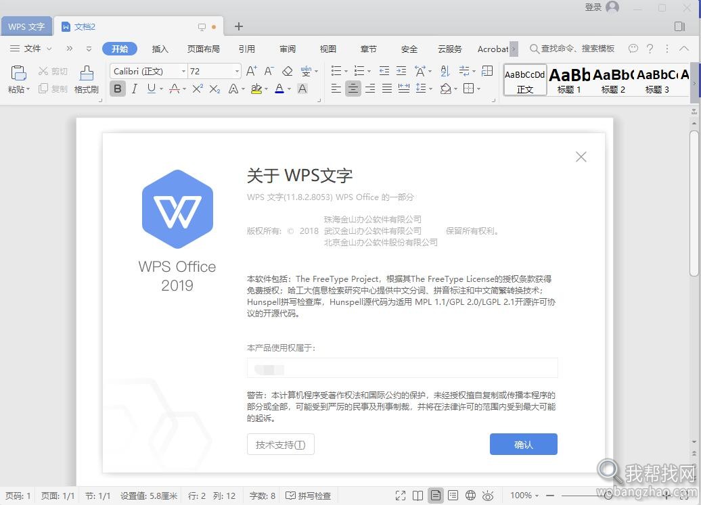Collapse the ribbon with chevron
This screenshot has height=505, width=701.
pos(684,49)
